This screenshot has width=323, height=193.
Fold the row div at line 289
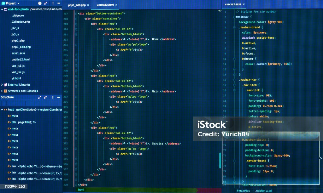pyautogui.click(x=76, y=24)
